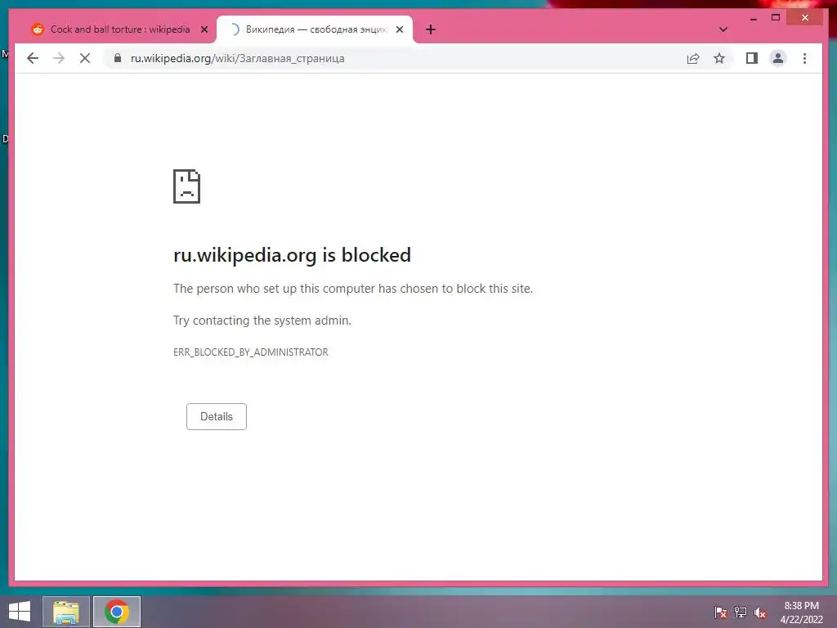837x628 pixels.
Task: Open the profile avatar button
Action: pos(778,58)
